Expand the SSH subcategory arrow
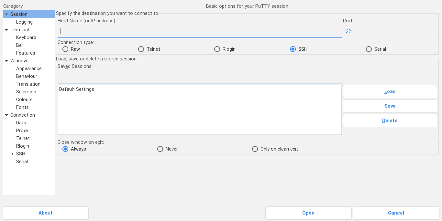Viewport: 442px width, 221px height. 12,154
